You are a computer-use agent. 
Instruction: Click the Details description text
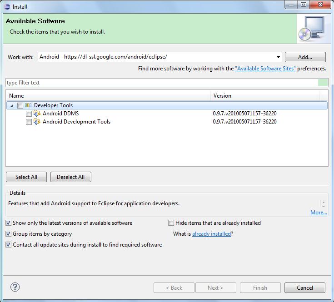(x=94, y=203)
